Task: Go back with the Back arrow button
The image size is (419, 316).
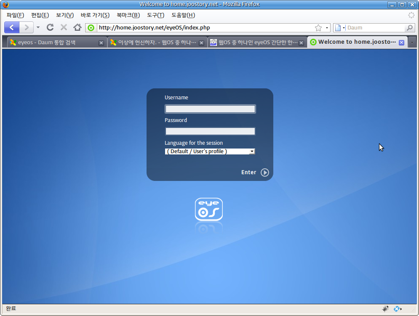Action: click(x=12, y=27)
